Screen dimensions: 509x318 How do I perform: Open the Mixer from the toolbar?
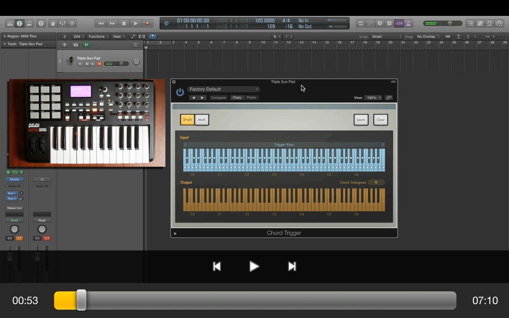tap(62, 23)
